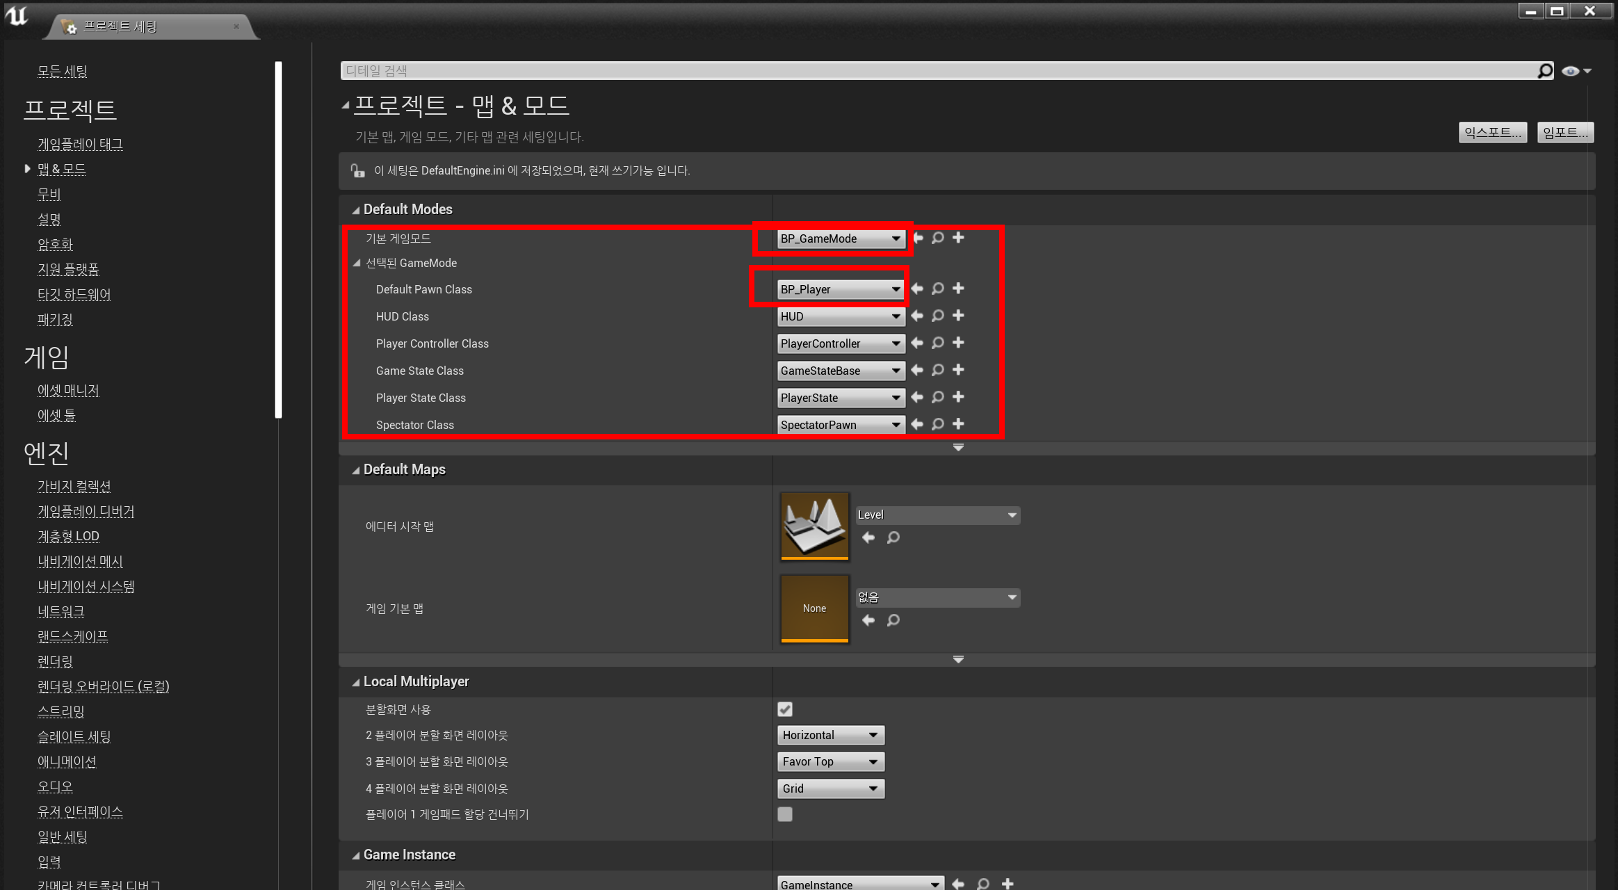The image size is (1618, 890).
Task: Use selected asset for Spectator Class
Action: click(x=918, y=424)
